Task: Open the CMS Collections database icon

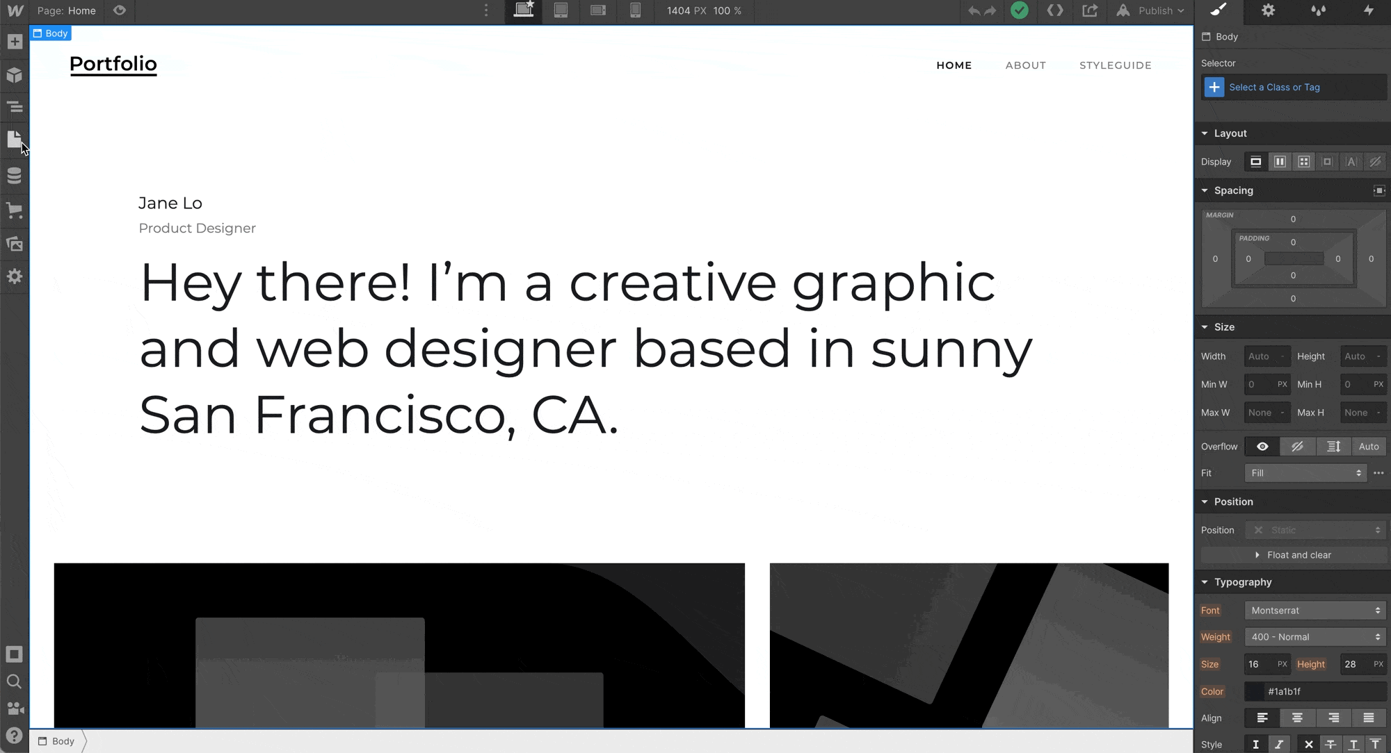Action: (15, 176)
